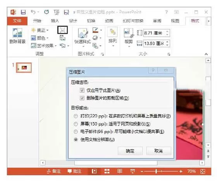The width and height of the screenshot is (217, 181).
Task: Click the Reset Picture icon in Adjust group
Action: click(x=62, y=45)
